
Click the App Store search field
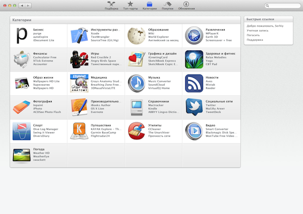pos(282,6)
